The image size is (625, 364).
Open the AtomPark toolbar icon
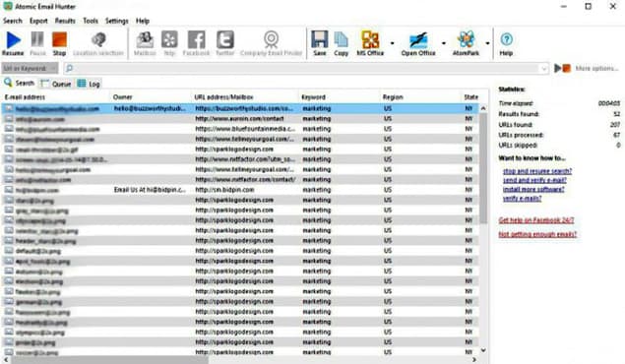(466, 39)
